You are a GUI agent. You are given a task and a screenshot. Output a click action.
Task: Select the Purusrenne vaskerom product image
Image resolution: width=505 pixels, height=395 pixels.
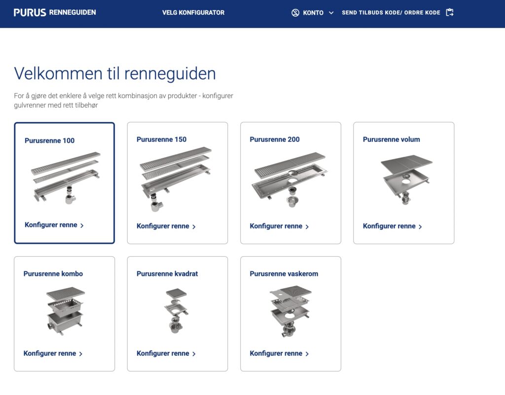tap(290, 311)
